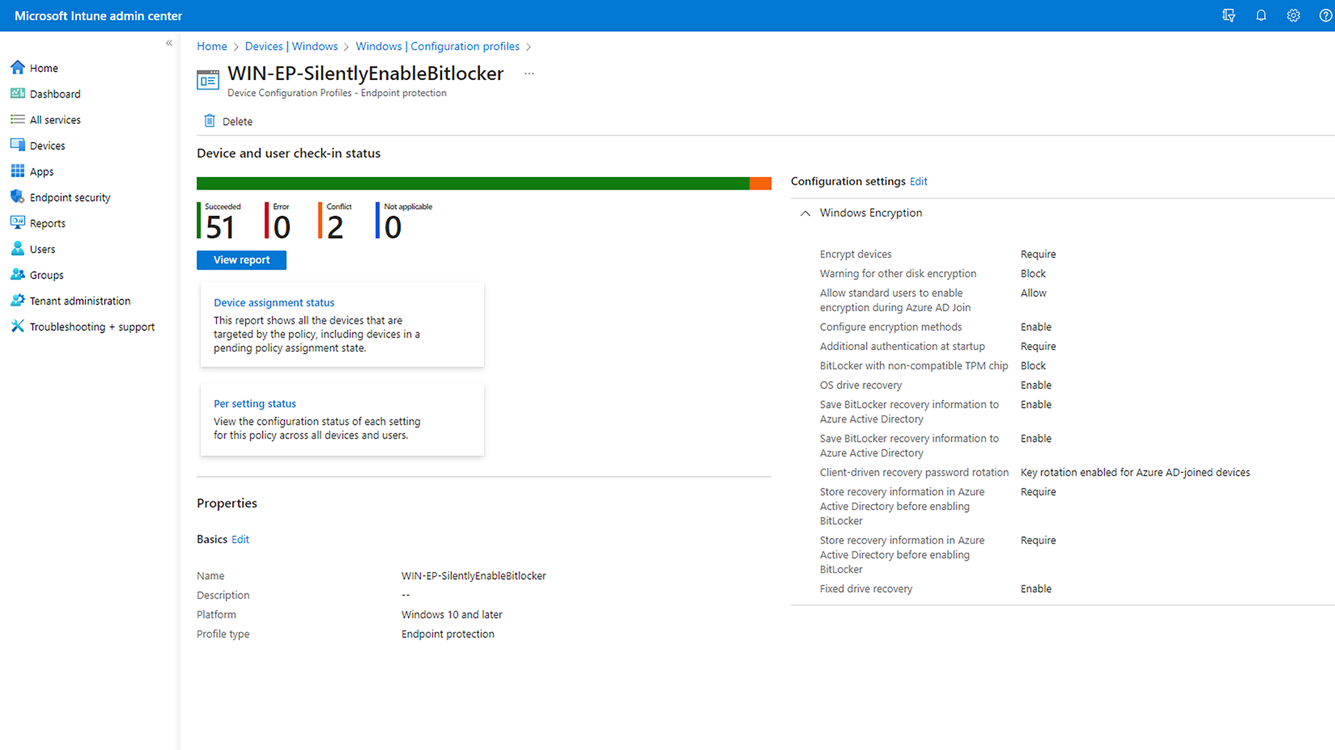The width and height of the screenshot is (1335, 750).
Task: Click the All services list icon
Action: click(18, 119)
